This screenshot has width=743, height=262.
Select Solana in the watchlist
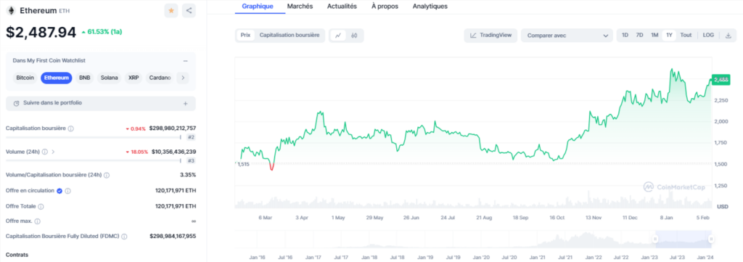pos(110,78)
